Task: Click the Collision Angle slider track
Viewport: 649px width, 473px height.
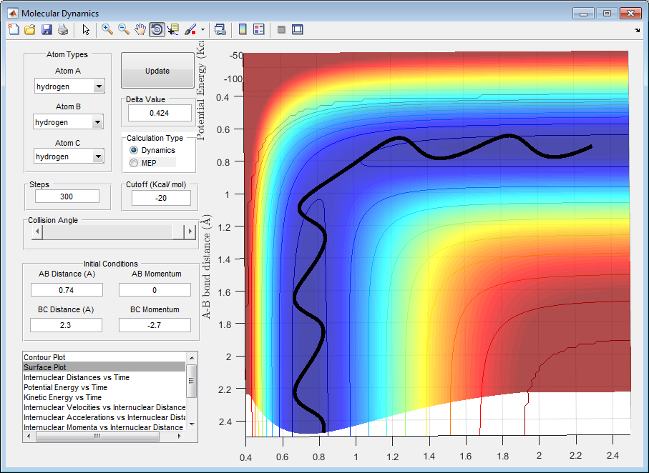Action: [107, 231]
